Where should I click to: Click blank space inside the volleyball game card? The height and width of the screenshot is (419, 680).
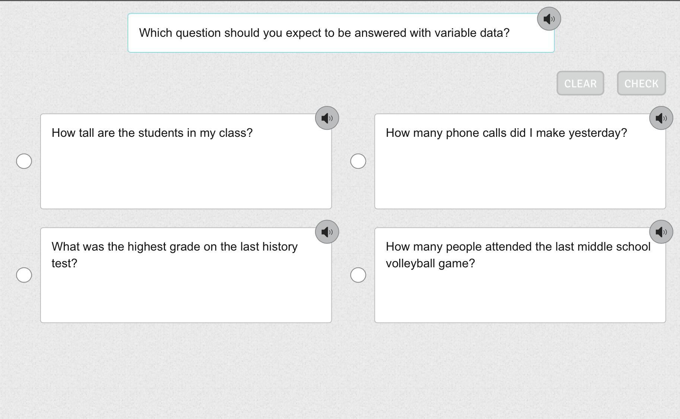[520, 297]
